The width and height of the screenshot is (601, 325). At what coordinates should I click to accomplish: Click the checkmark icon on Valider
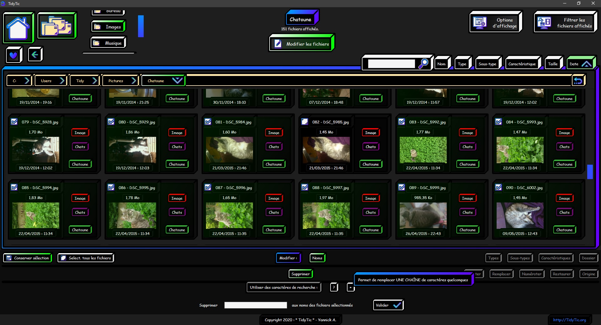point(397,305)
